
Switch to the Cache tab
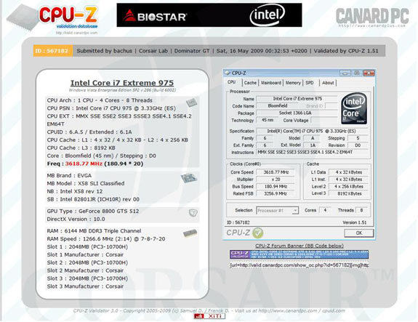(250, 83)
